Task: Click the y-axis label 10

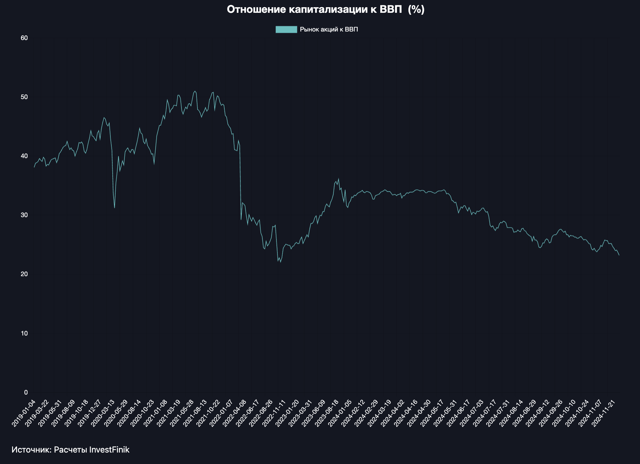Action: pyautogui.click(x=24, y=334)
